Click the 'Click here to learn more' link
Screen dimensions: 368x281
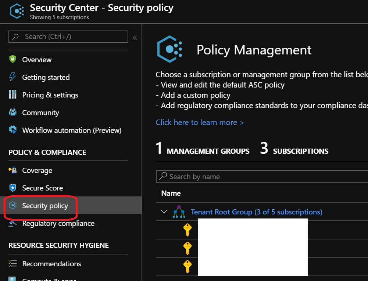pos(200,122)
